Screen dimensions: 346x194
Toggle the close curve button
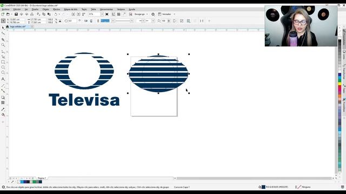pyautogui.click(x=175, y=21)
